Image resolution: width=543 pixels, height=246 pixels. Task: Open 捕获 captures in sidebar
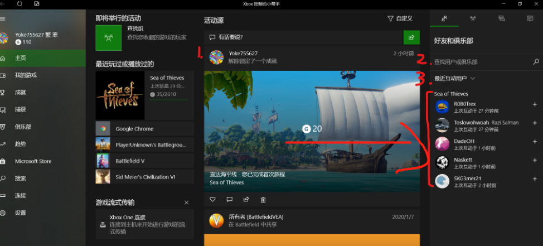click(43, 109)
